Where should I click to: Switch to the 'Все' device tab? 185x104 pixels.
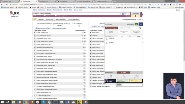35,20
